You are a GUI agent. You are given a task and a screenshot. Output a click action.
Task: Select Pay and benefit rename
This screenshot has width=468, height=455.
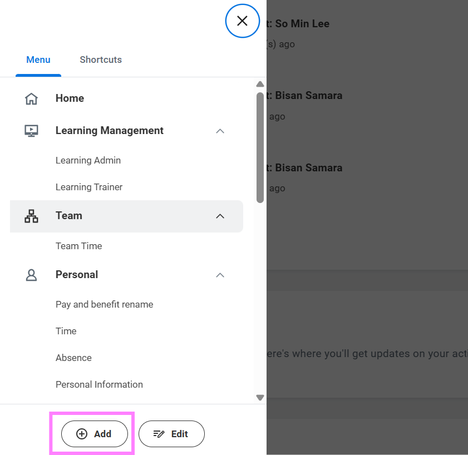[104, 304]
